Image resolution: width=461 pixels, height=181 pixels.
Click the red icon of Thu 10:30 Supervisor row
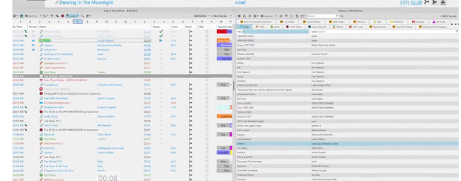[41, 111]
